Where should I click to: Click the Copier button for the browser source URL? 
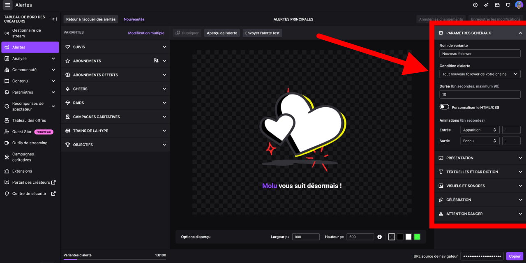coord(514,256)
